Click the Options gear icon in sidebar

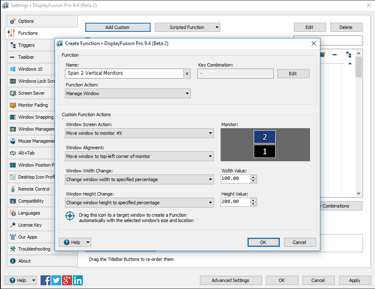pyautogui.click(x=12, y=21)
